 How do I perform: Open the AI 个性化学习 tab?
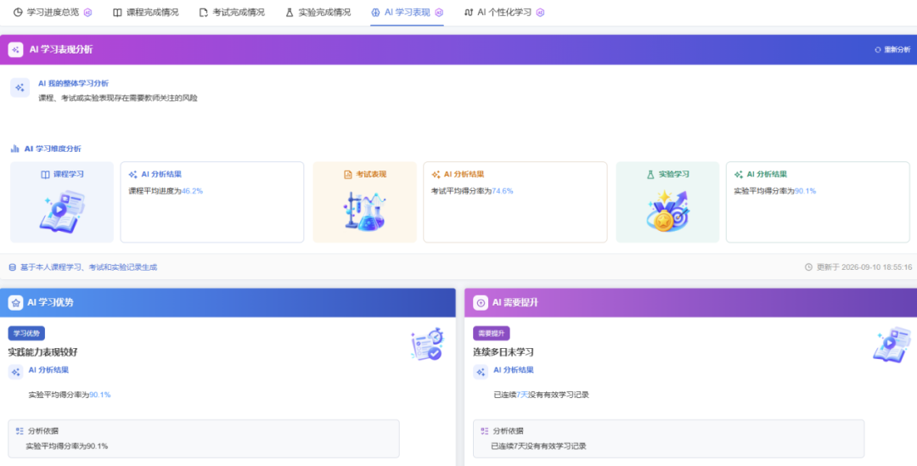point(504,12)
